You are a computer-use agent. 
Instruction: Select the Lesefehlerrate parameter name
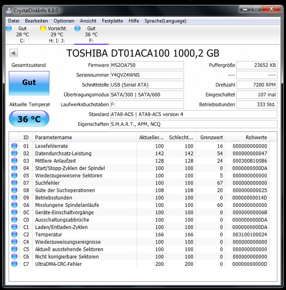point(52,146)
